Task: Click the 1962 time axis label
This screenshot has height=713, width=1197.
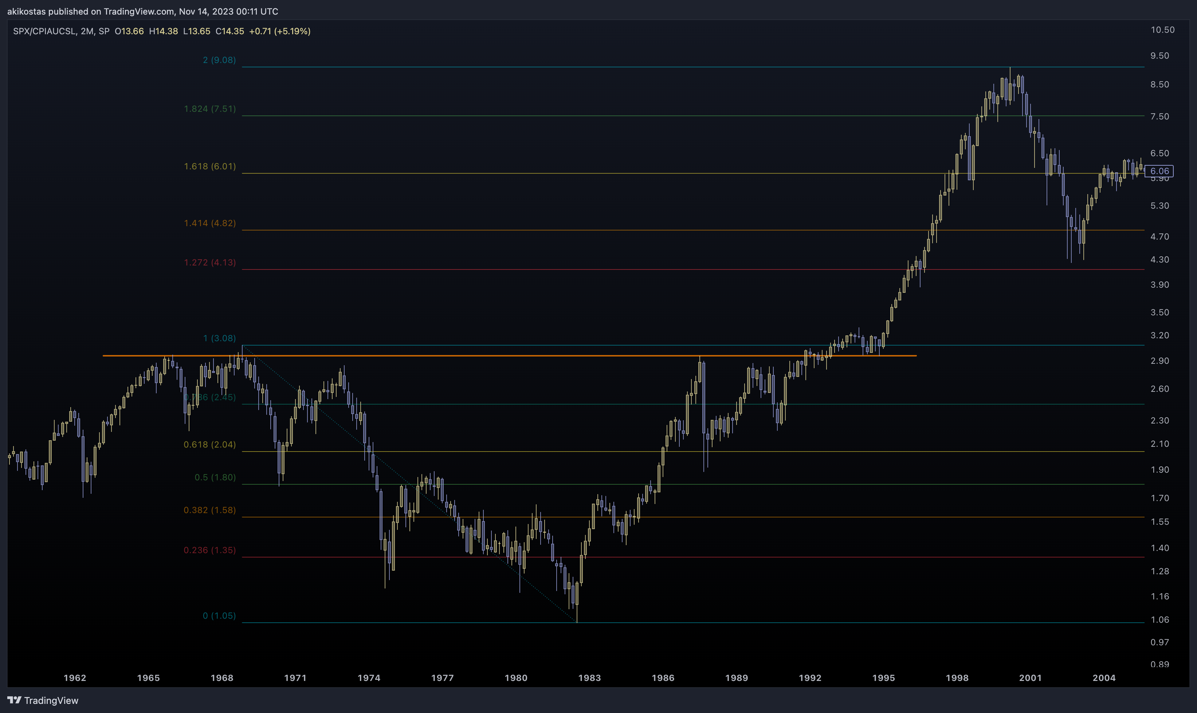Action: (75, 678)
